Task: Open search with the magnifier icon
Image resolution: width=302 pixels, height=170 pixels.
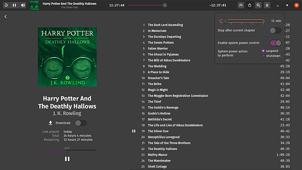Action: tap(258, 5)
